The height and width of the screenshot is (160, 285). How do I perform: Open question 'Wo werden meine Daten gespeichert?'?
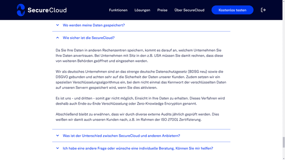click(x=94, y=25)
